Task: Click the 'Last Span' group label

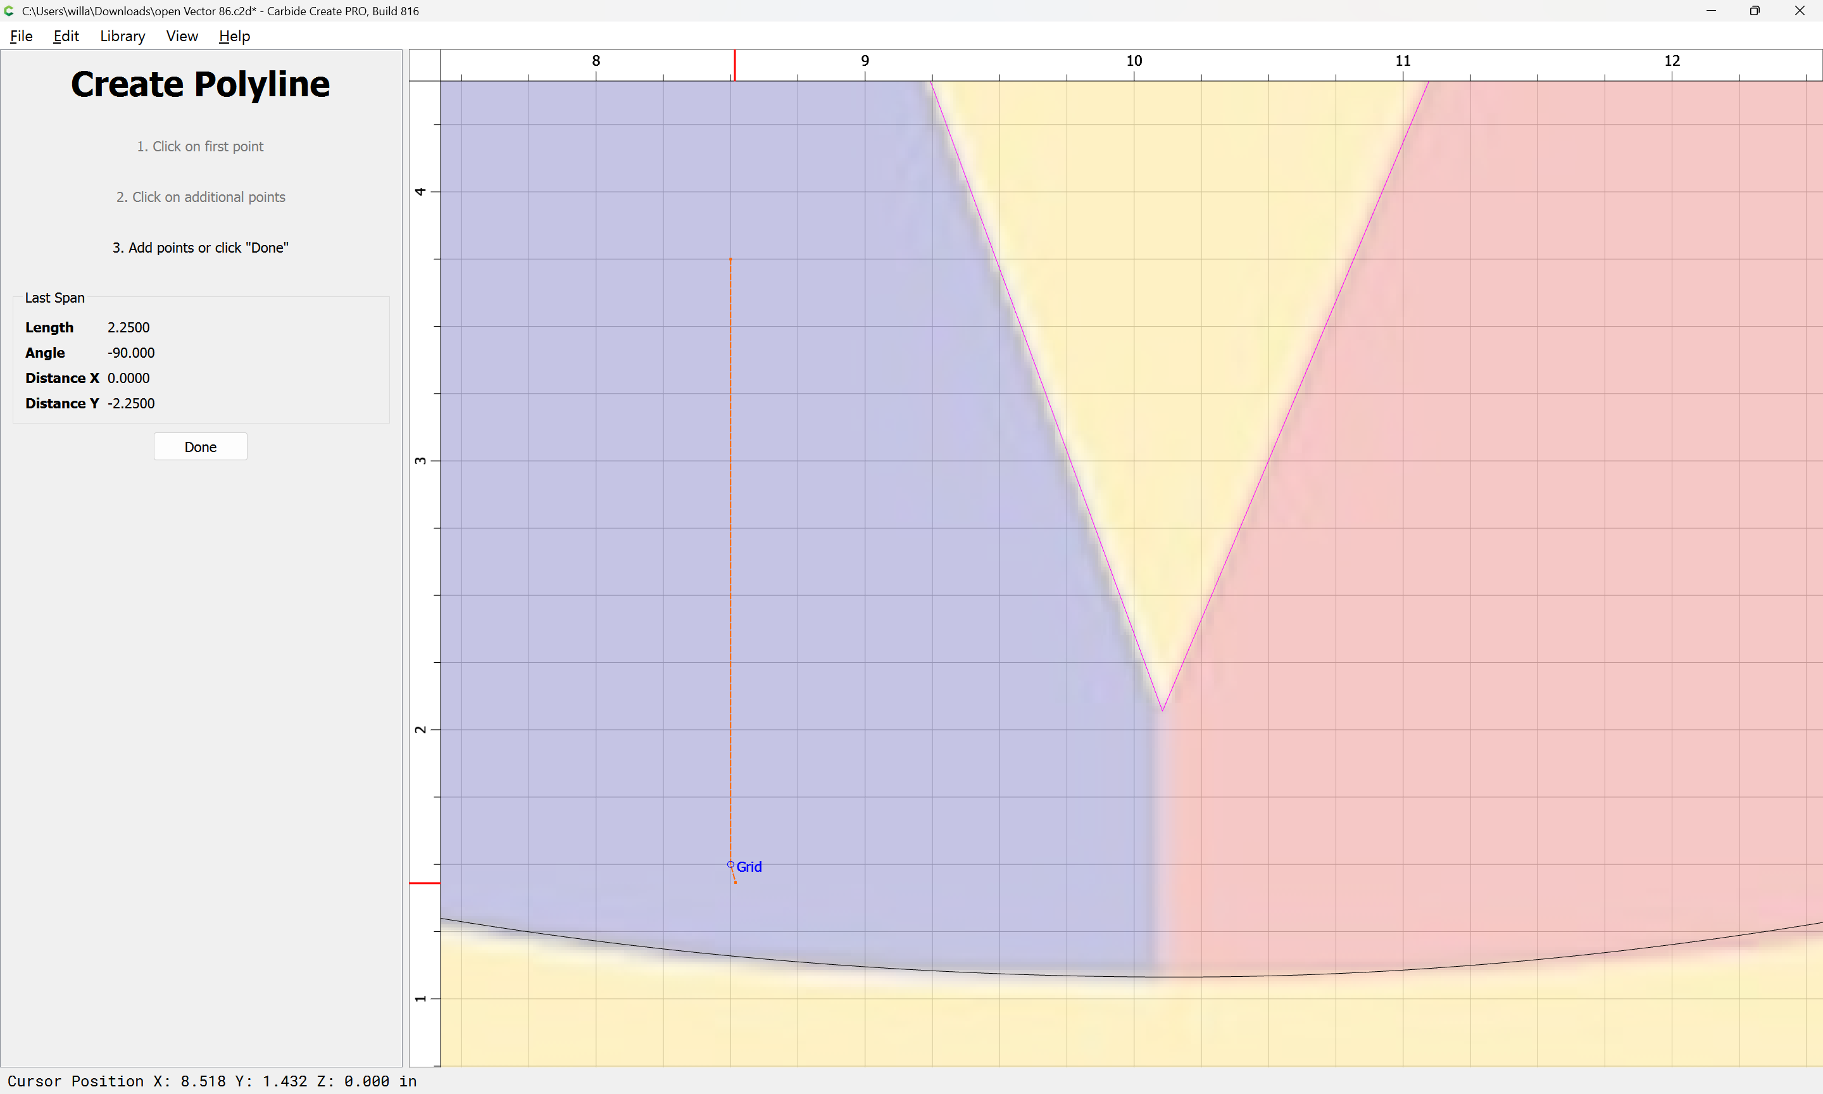Action: point(54,298)
